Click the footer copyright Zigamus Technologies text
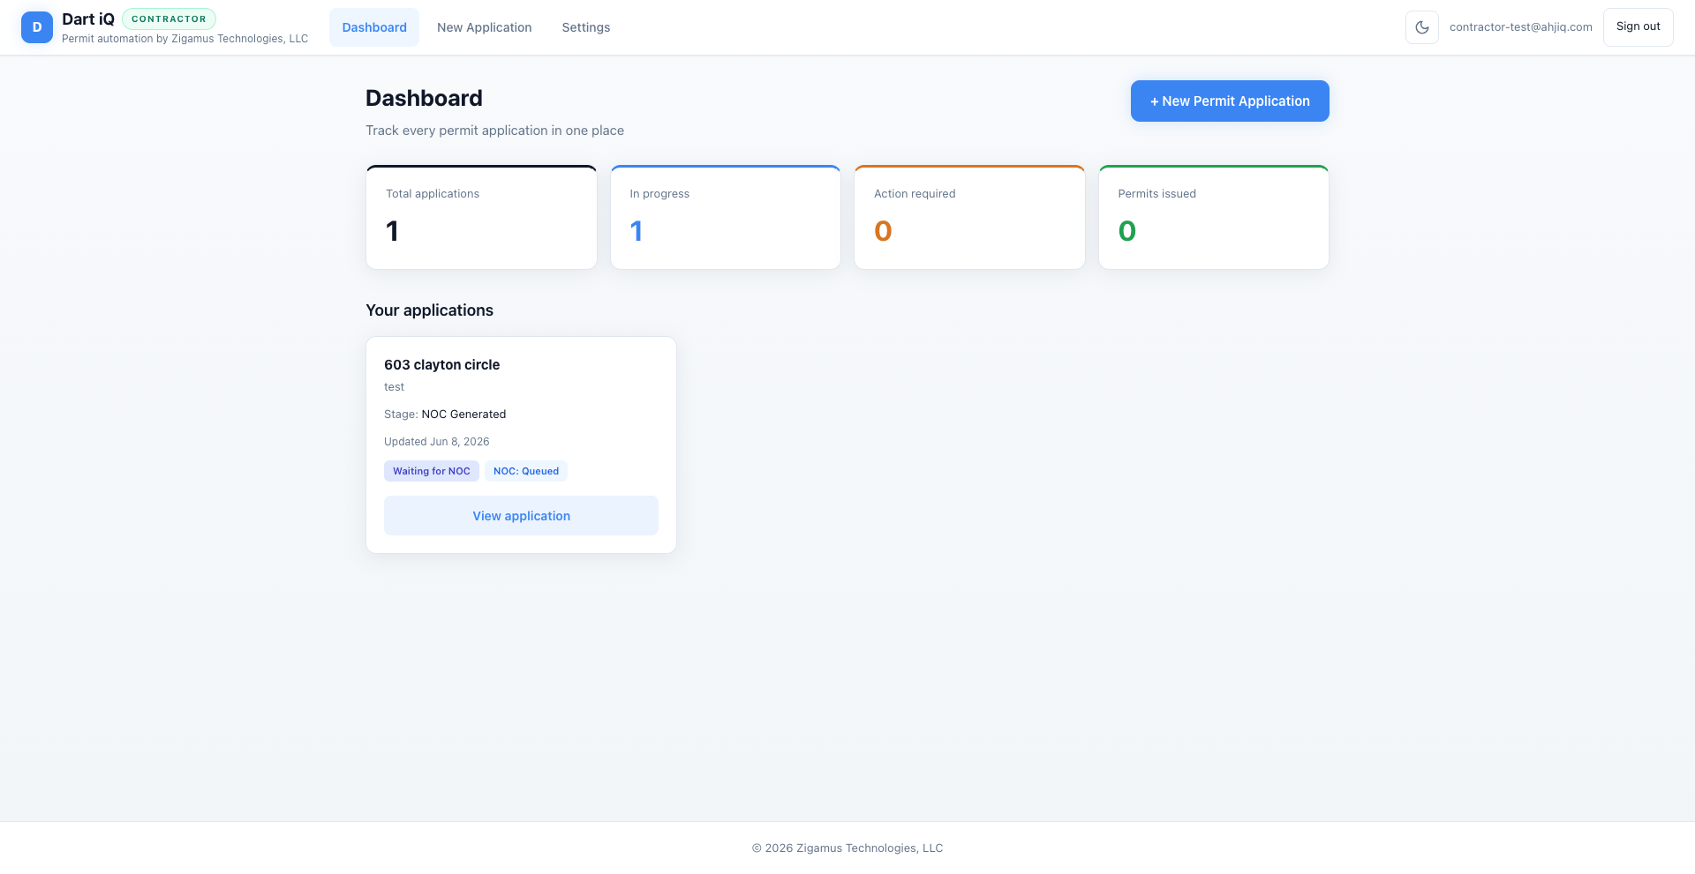Viewport: 1695px width, 874px height. coord(847,848)
